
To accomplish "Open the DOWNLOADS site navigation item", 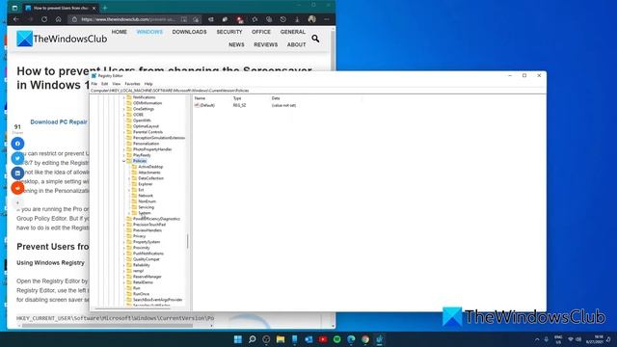I will click(189, 32).
